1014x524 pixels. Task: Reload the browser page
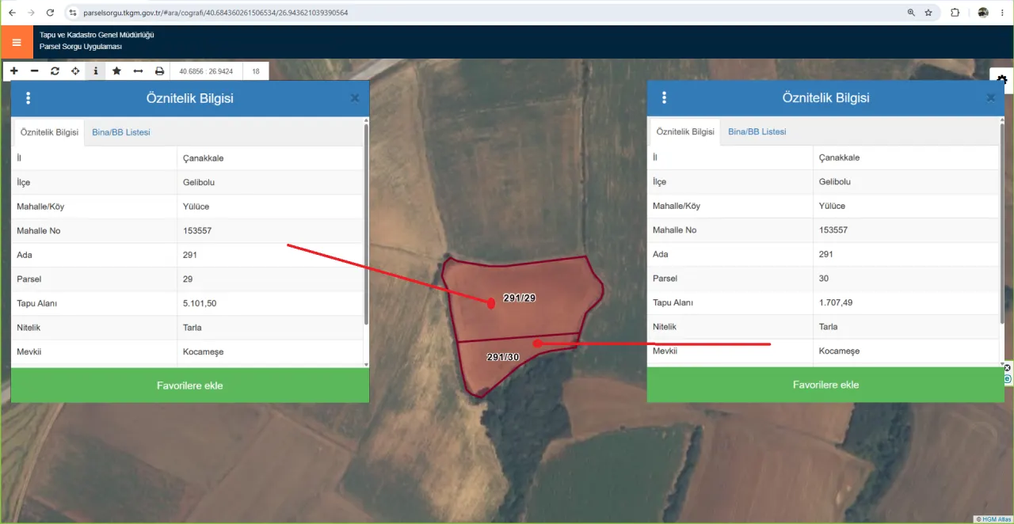[50, 13]
